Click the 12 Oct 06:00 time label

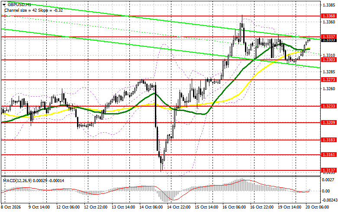click(68, 207)
